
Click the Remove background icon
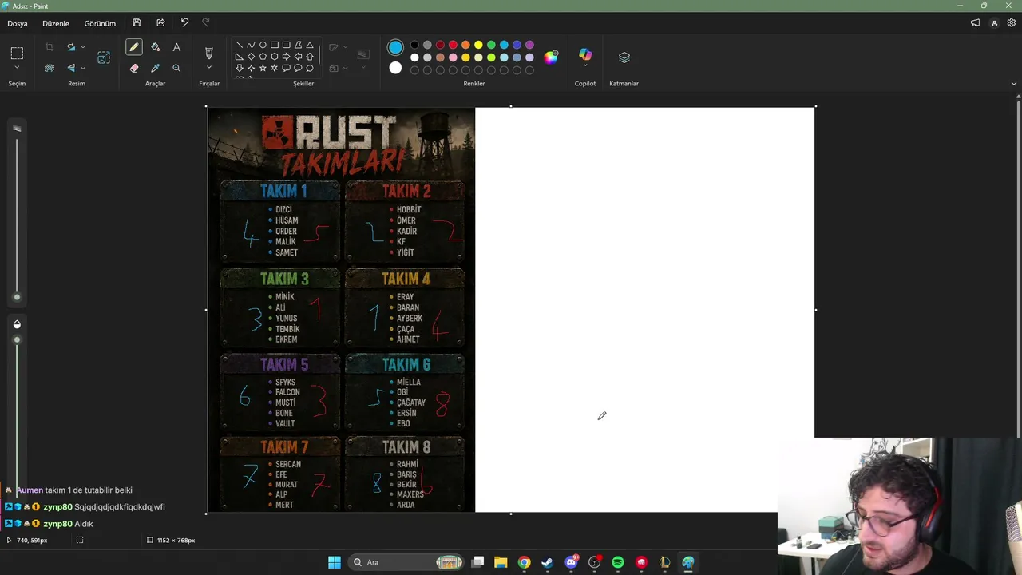(x=50, y=69)
